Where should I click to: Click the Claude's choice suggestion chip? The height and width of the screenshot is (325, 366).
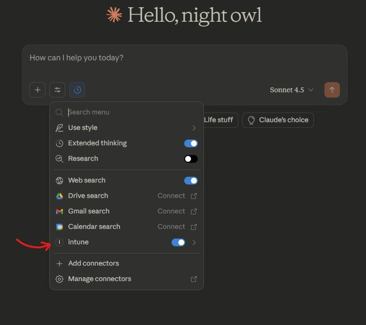(278, 120)
